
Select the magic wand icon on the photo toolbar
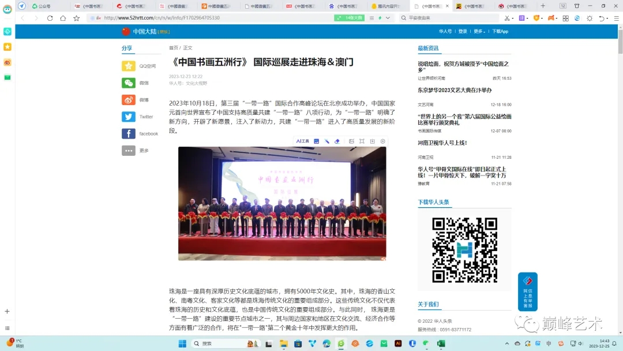327,141
